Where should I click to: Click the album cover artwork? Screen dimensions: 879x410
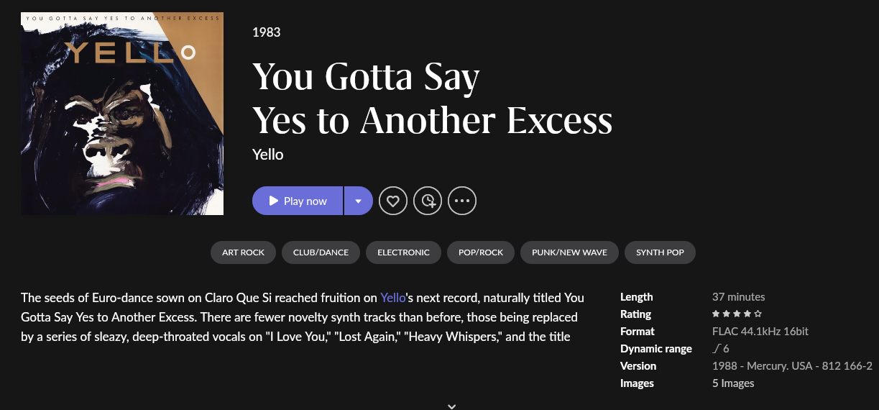pyautogui.click(x=122, y=114)
